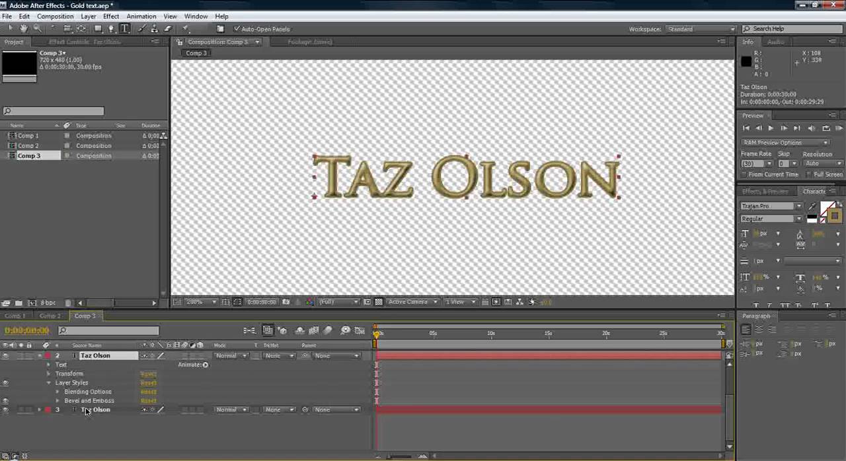Open the Trajan Pro font dropdown
The width and height of the screenshot is (846, 461).
pos(771,206)
